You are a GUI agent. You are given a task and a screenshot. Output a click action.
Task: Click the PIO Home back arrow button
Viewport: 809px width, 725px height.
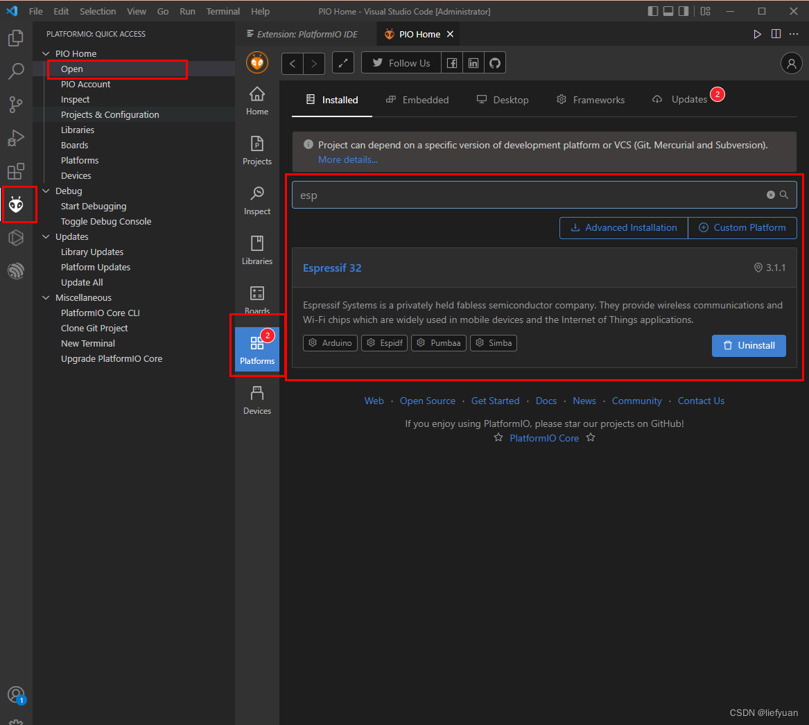pos(293,64)
